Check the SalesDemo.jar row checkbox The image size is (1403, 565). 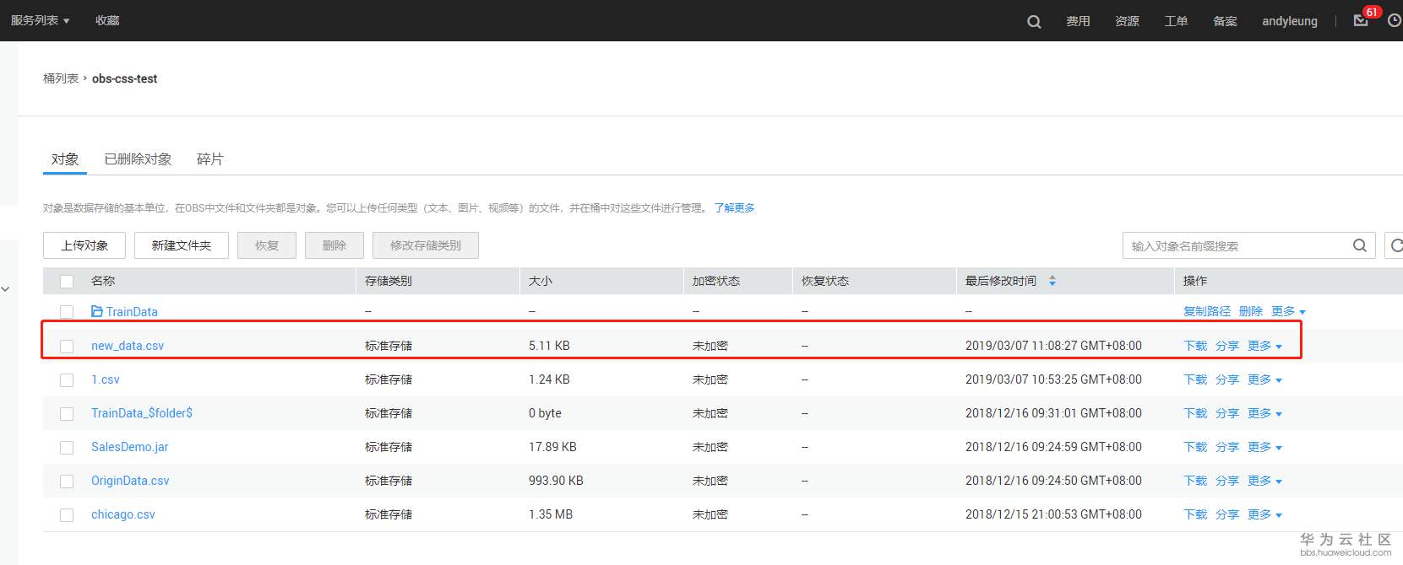tap(67, 448)
